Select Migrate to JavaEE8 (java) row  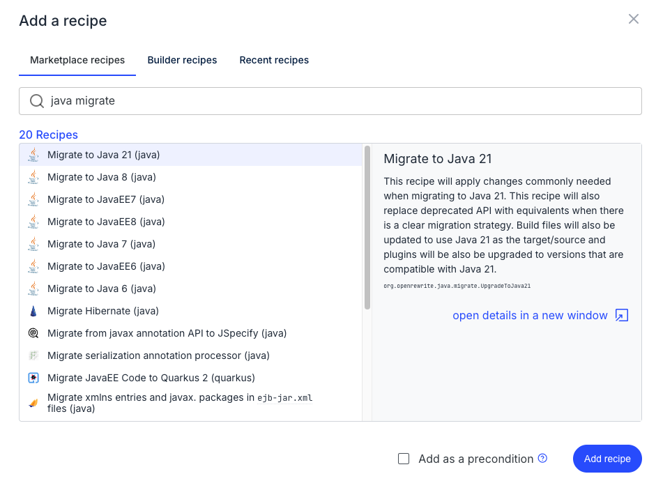coord(191,222)
